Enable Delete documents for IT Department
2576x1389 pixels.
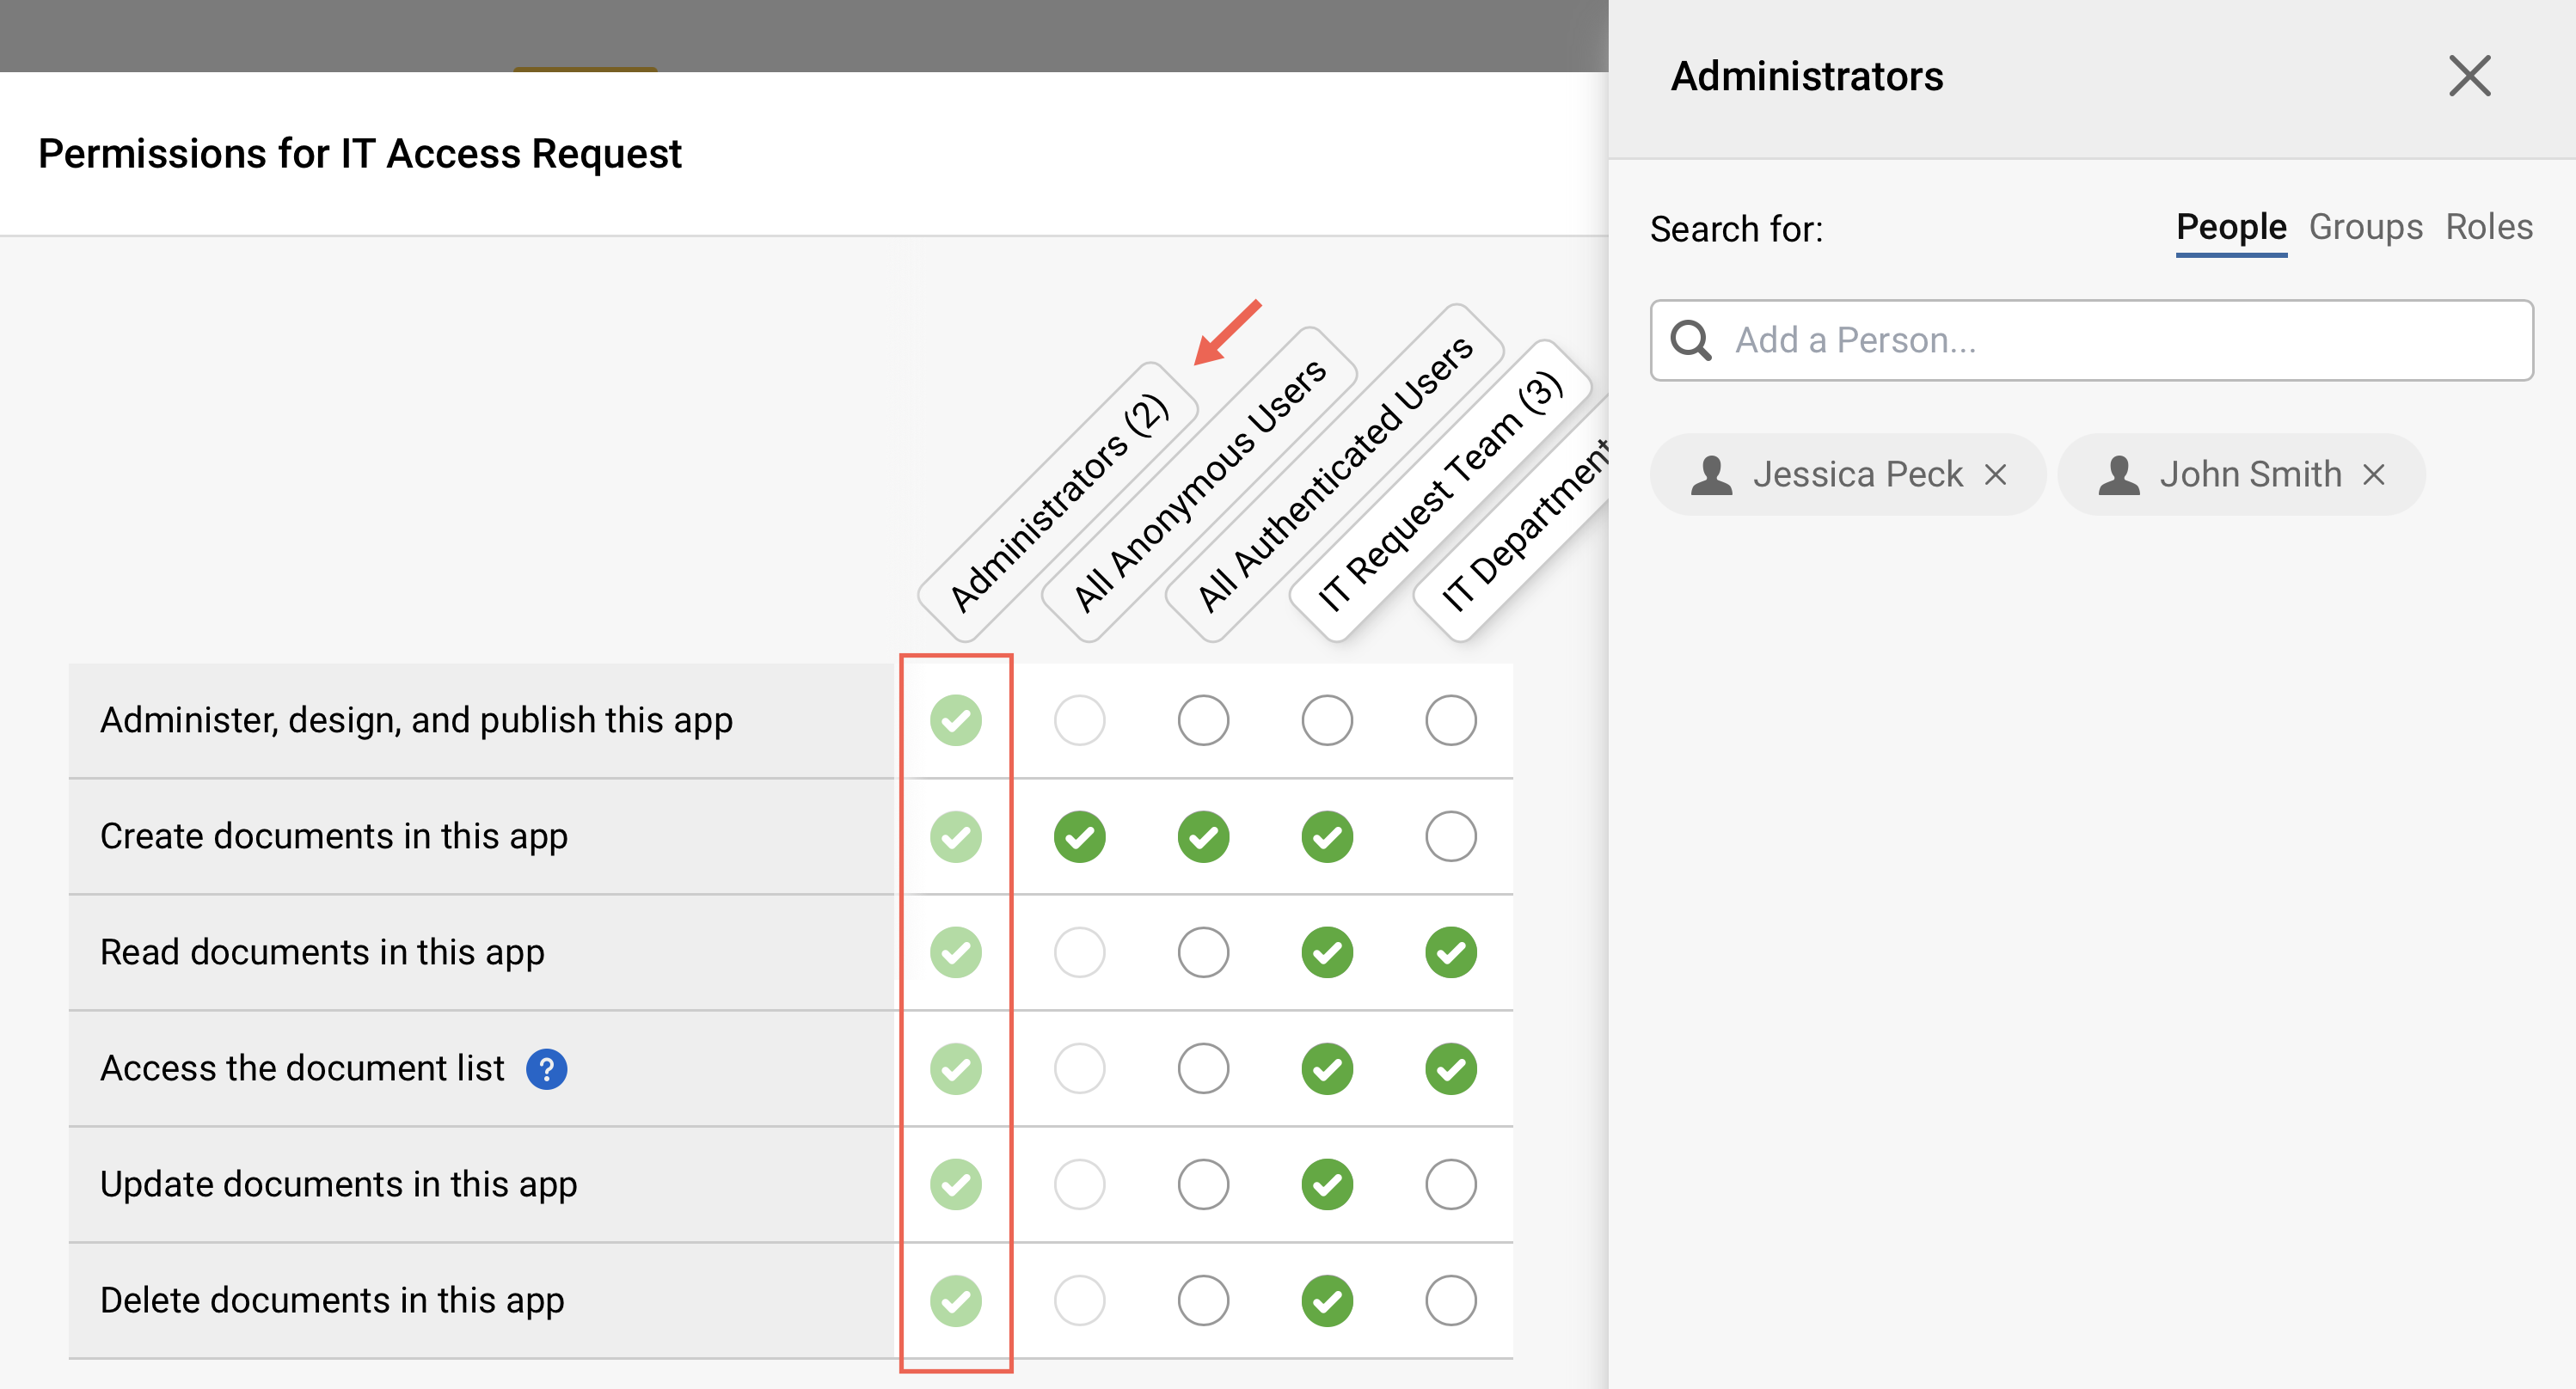(1451, 1300)
